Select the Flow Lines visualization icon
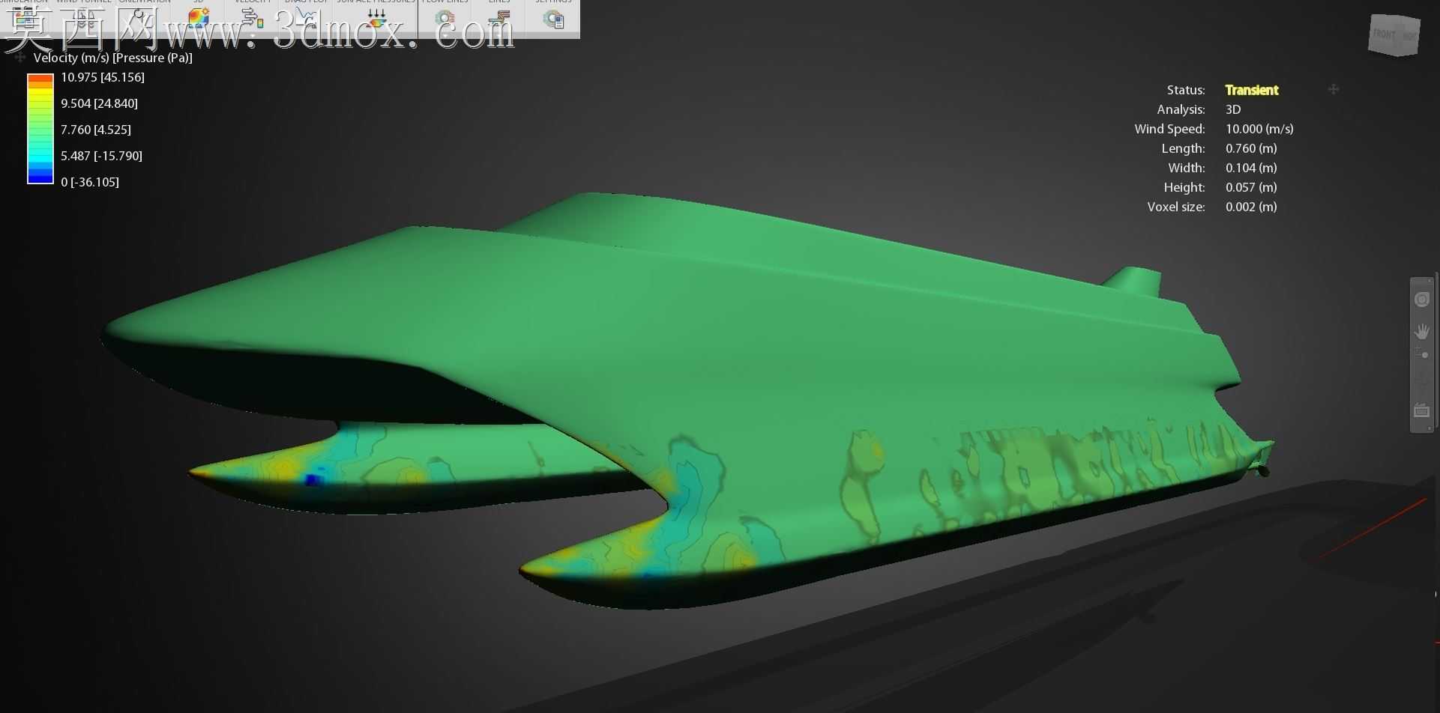The height and width of the screenshot is (713, 1440). pyautogui.click(x=445, y=18)
